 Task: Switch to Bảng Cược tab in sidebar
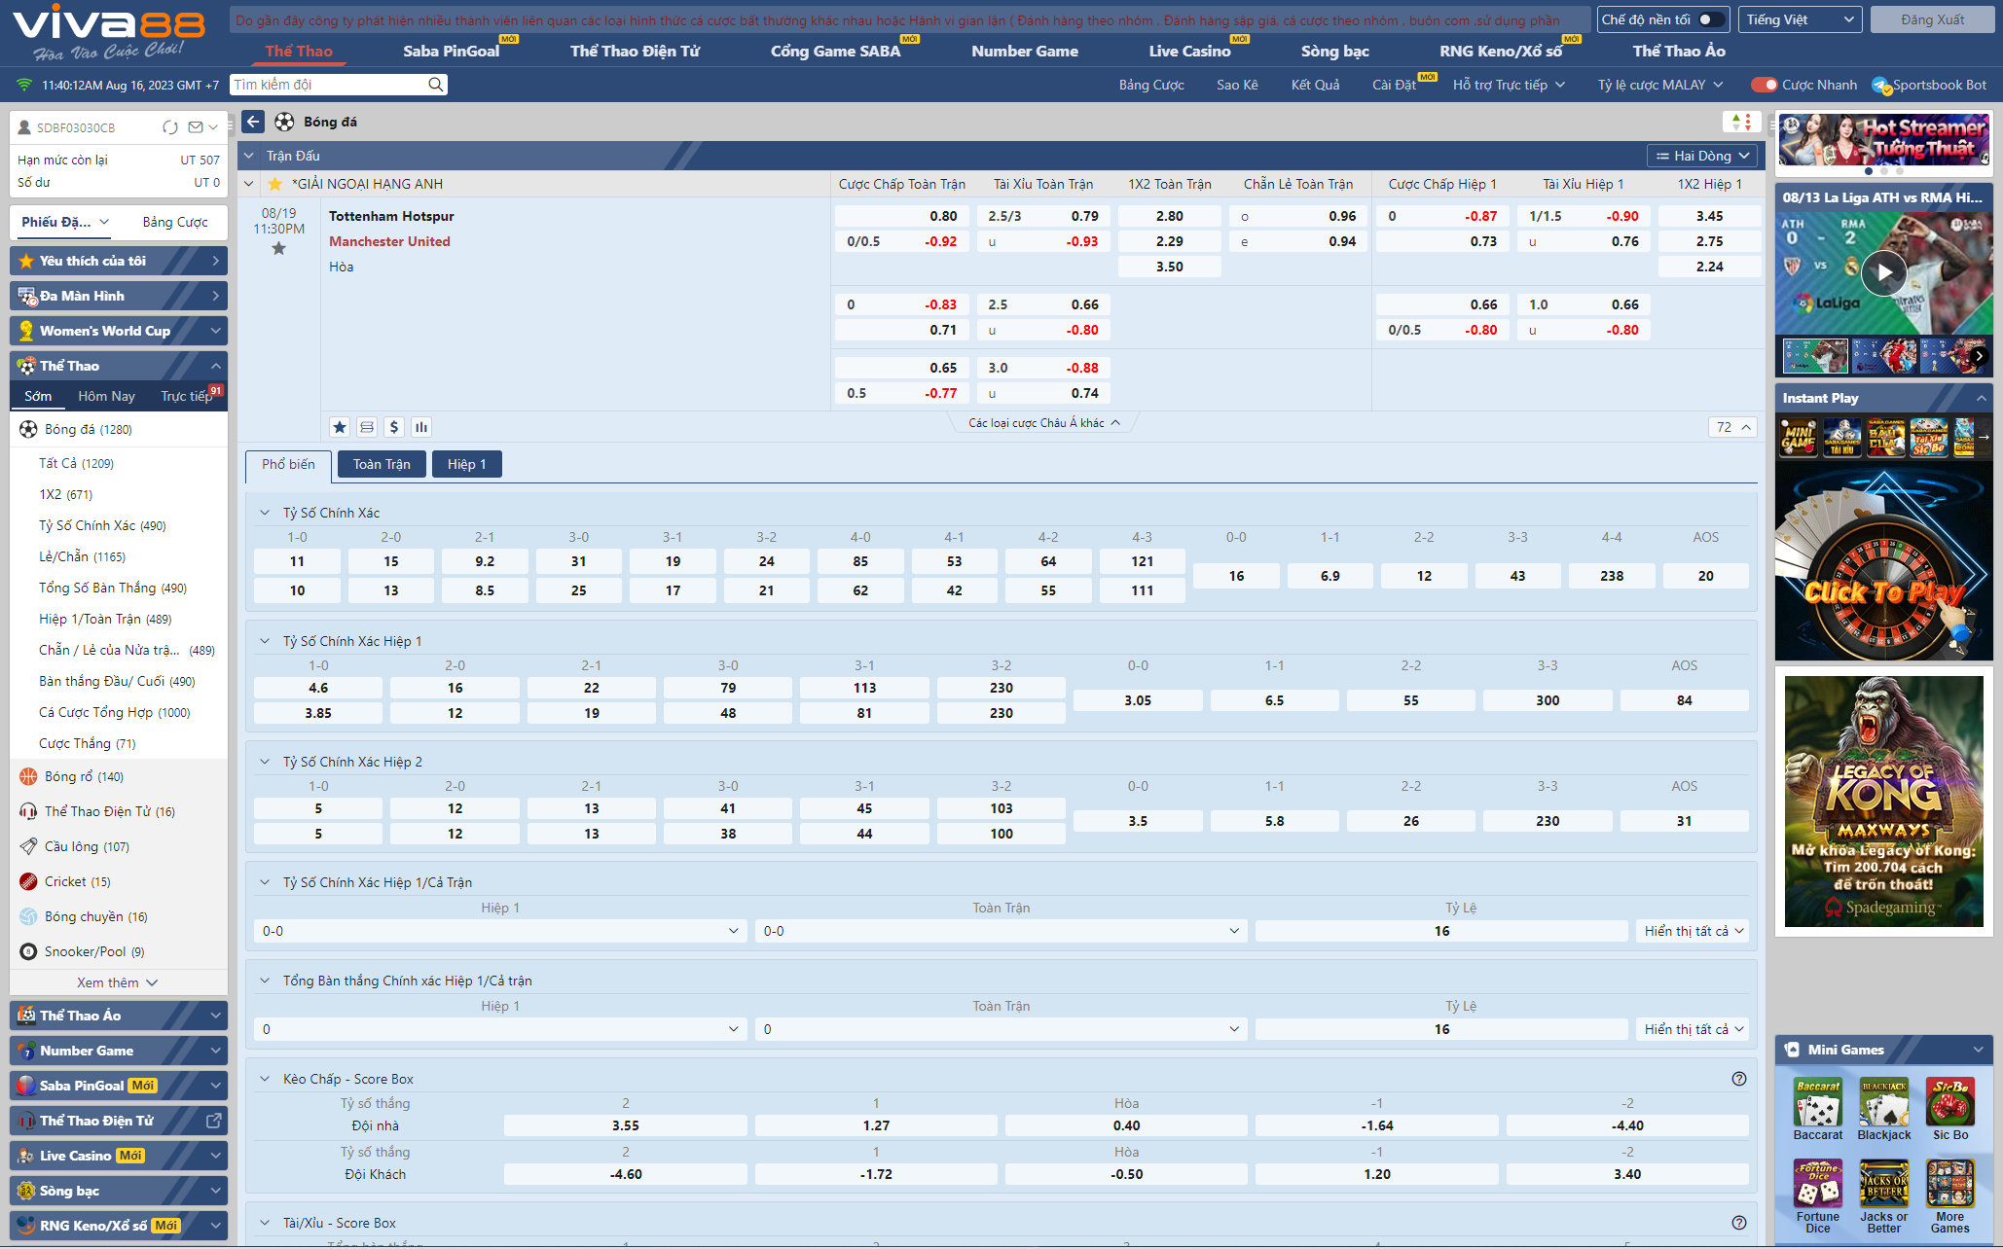coord(175,222)
